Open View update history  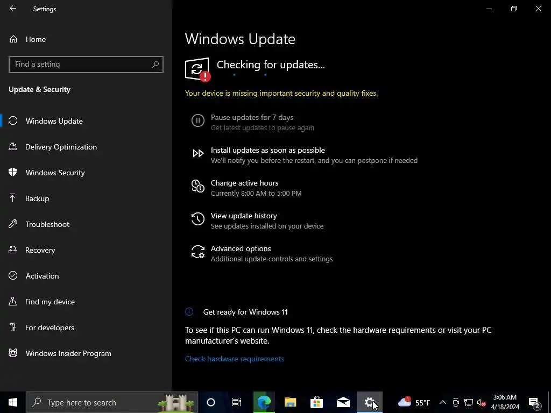(x=244, y=216)
